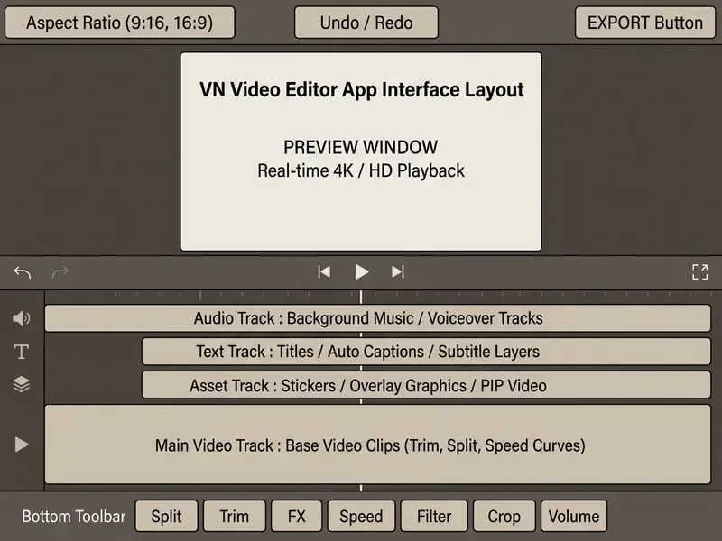Click "Real-time 4K / HD Playback" text
The width and height of the screenshot is (722, 541).
[361, 170]
